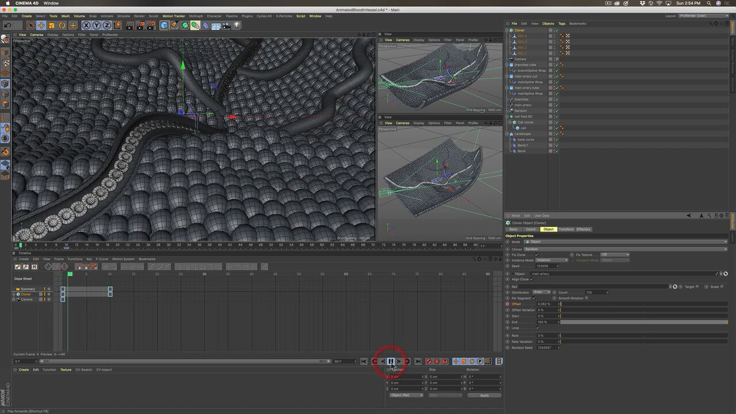The height and width of the screenshot is (414, 736).
Task: Open the Object (Rel) coordinate dropdown
Action: [x=406, y=395]
